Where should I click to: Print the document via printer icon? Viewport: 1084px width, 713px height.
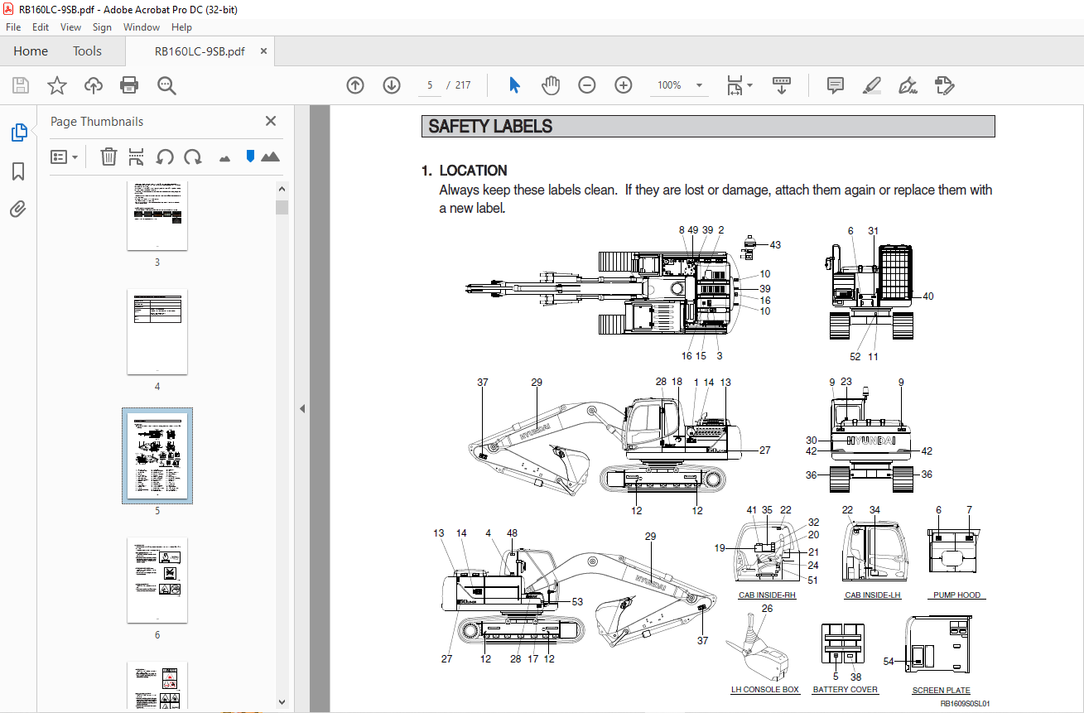129,85
